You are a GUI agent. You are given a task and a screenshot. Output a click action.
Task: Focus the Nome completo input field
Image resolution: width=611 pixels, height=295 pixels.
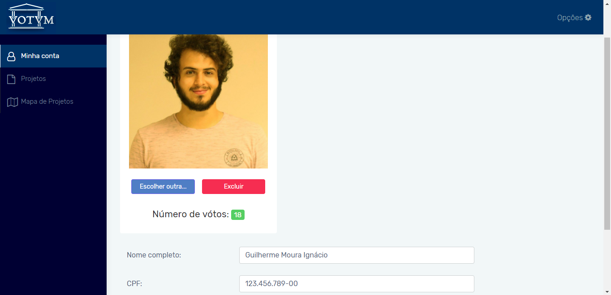(357, 255)
